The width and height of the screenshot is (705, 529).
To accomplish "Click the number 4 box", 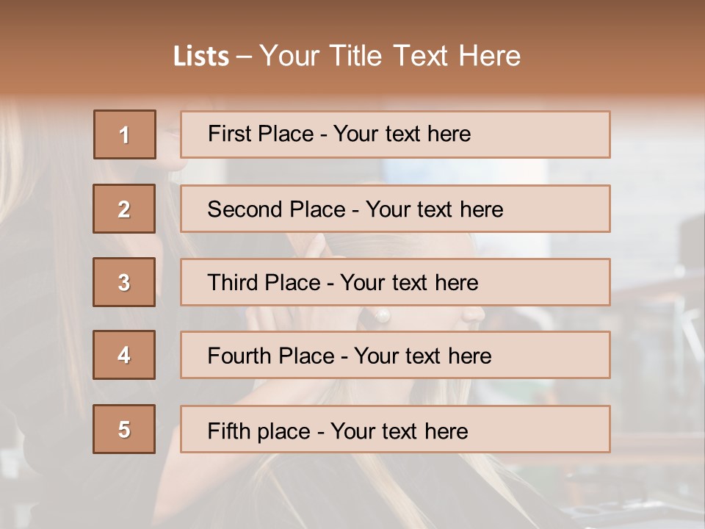I will click(x=124, y=355).
